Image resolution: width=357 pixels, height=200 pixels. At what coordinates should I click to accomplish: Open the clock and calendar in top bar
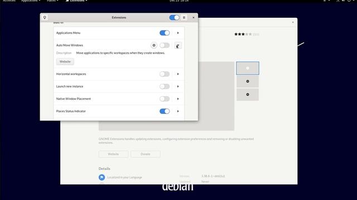coord(179,1)
